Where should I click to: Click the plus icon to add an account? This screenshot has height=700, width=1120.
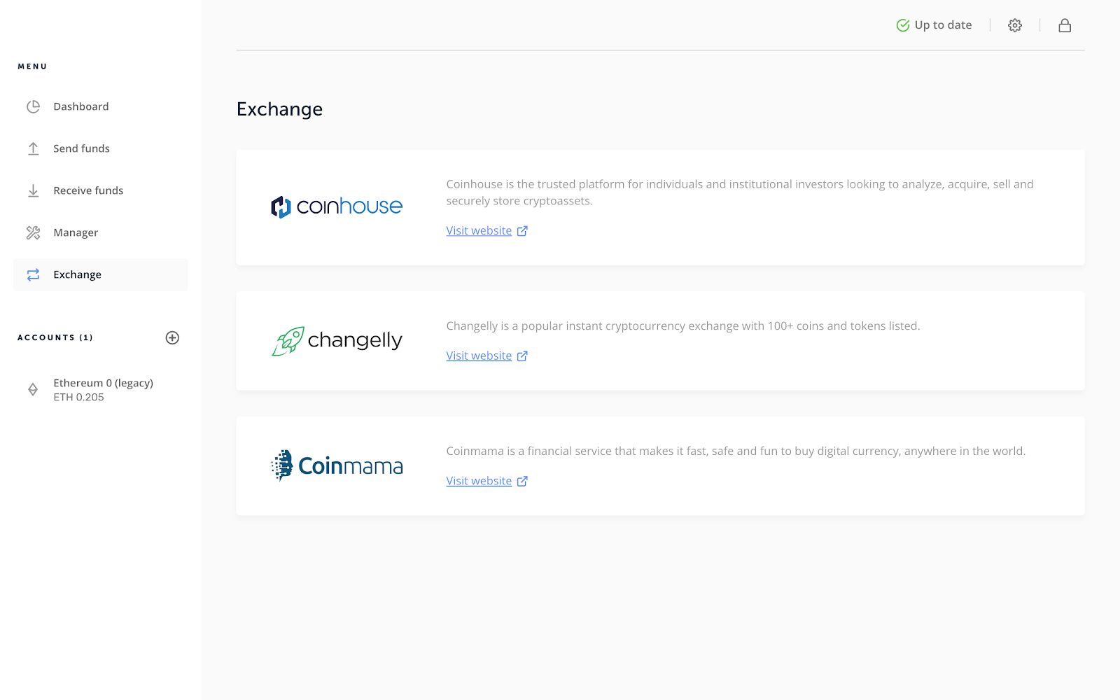(x=173, y=337)
